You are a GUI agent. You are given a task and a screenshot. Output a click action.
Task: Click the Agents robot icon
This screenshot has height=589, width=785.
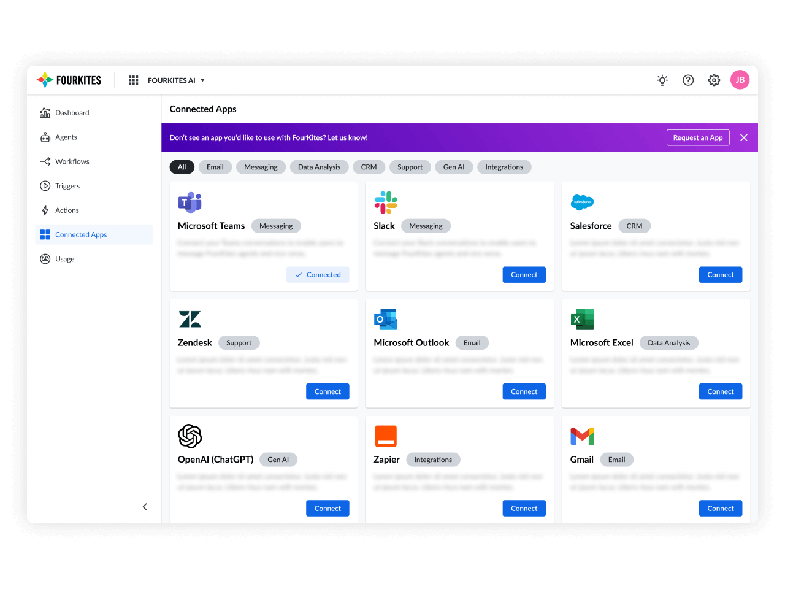45,137
